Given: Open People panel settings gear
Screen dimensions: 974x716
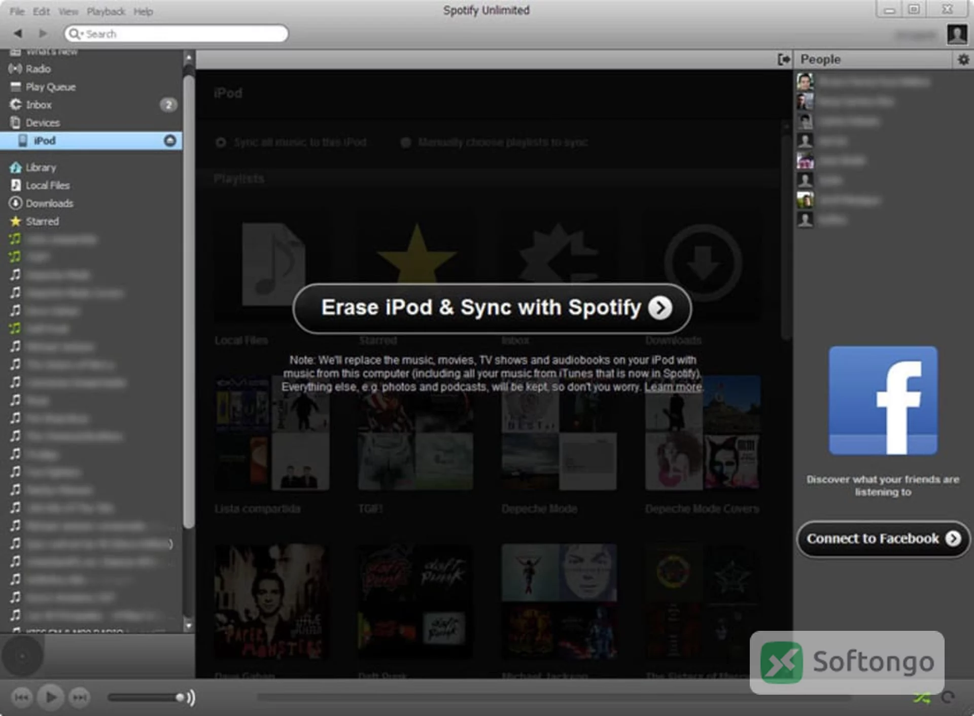Looking at the screenshot, I should [x=963, y=59].
